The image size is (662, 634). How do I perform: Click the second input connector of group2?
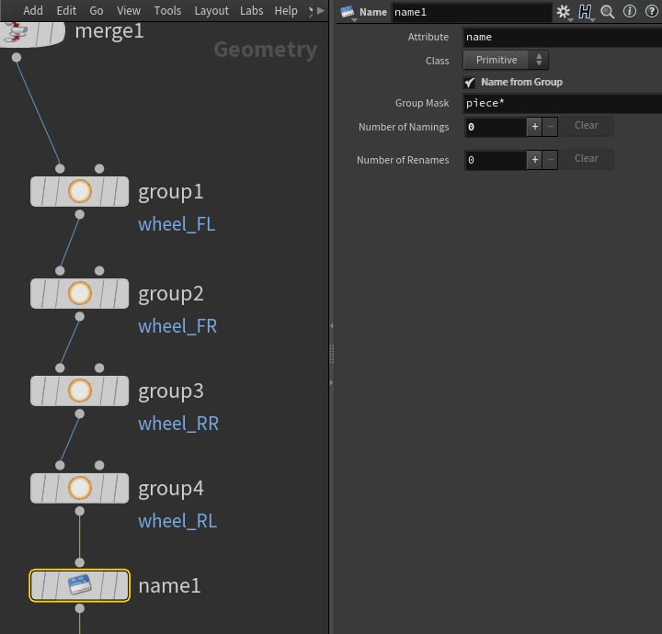[x=99, y=271]
